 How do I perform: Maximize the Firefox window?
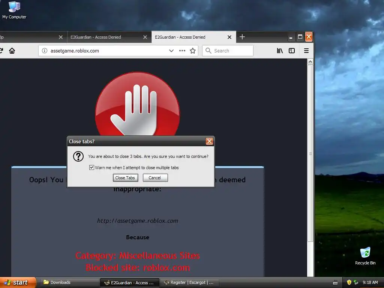tap(300, 37)
